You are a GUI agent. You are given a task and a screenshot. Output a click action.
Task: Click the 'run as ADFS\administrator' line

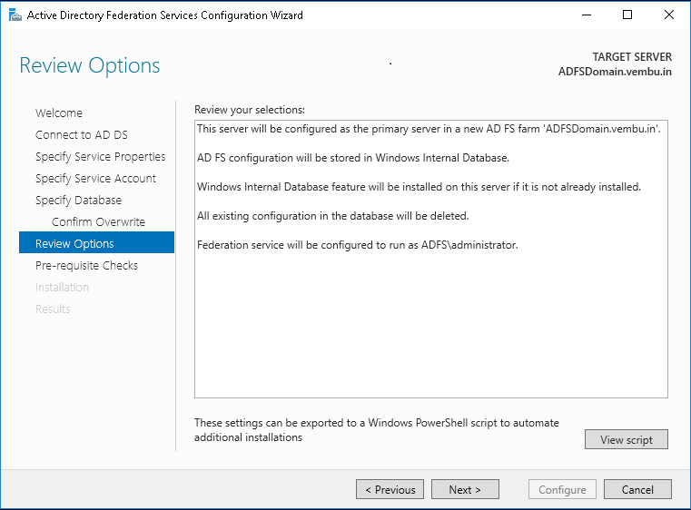(x=358, y=245)
